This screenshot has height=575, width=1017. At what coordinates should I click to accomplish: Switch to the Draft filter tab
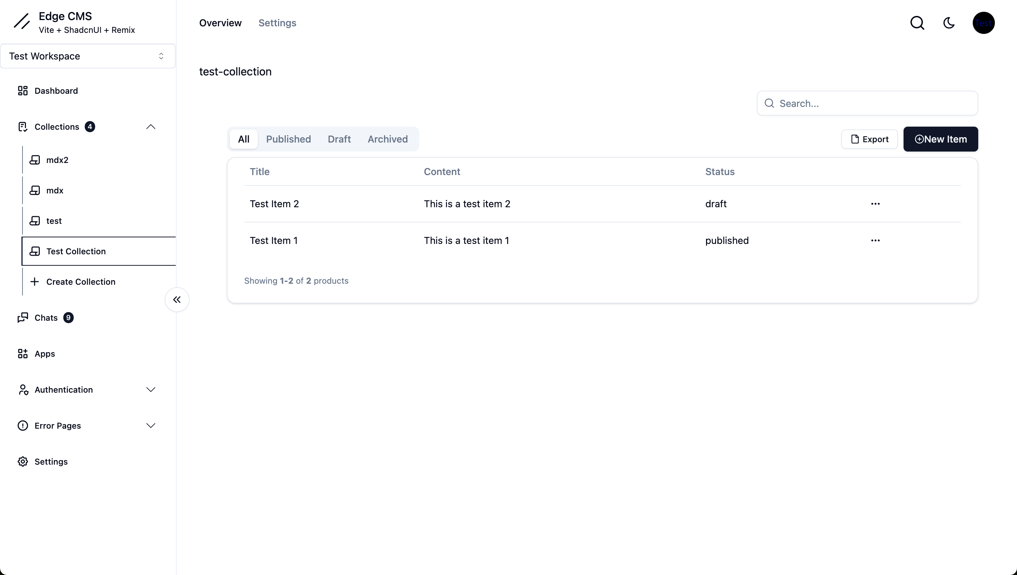pyautogui.click(x=339, y=139)
